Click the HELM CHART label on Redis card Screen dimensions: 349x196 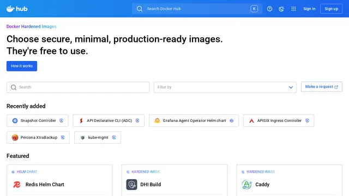pyautogui.click(x=27, y=171)
